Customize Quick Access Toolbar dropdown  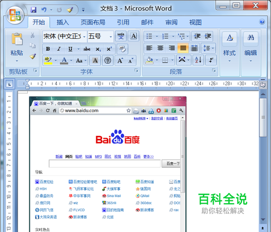point(83,10)
